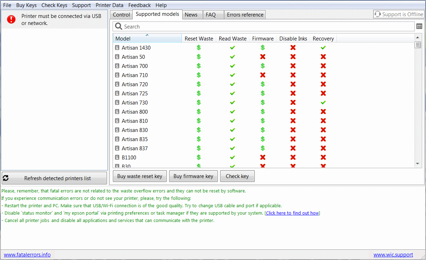Viewport: 426px width, 260px height.
Task: Open the Support menu
Action: point(81,5)
